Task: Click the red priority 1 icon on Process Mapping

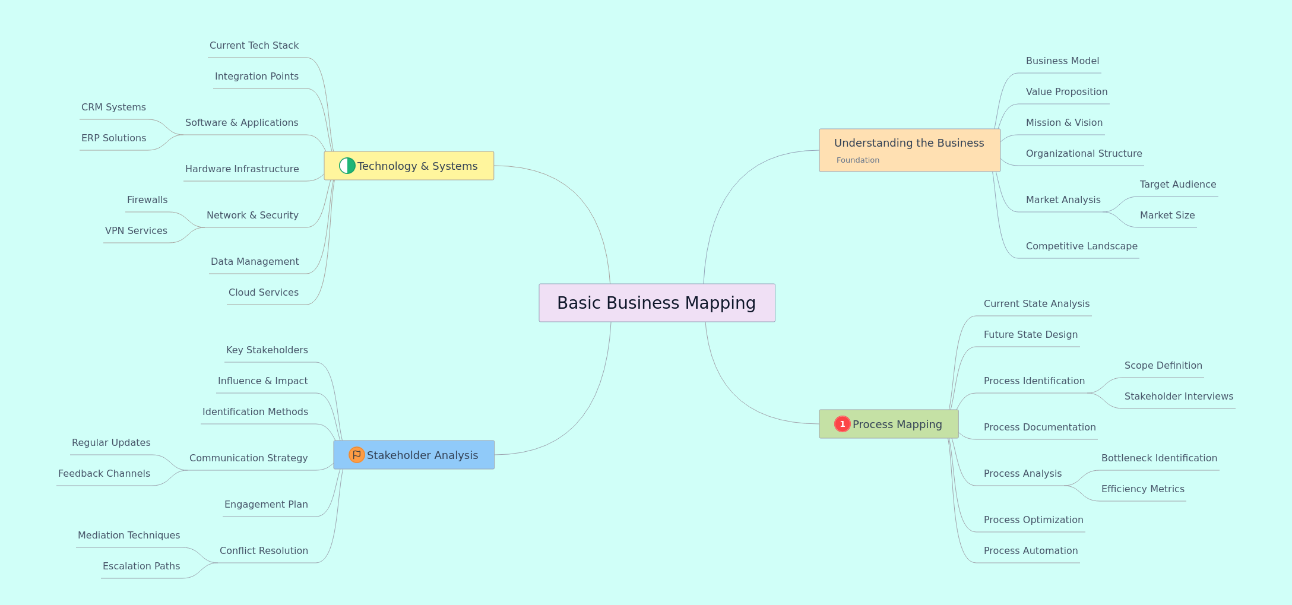Action: pyautogui.click(x=843, y=424)
